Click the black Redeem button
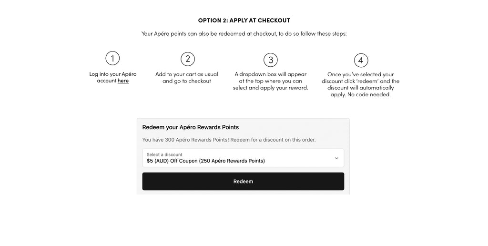488x246 pixels. [x=243, y=181]
